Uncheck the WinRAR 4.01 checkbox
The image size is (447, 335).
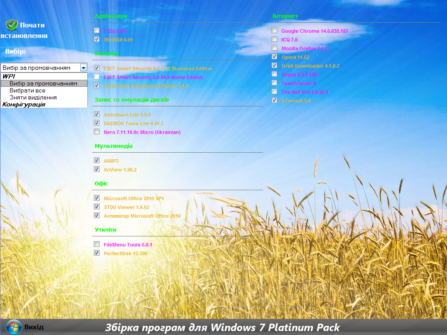pos(96,39)
